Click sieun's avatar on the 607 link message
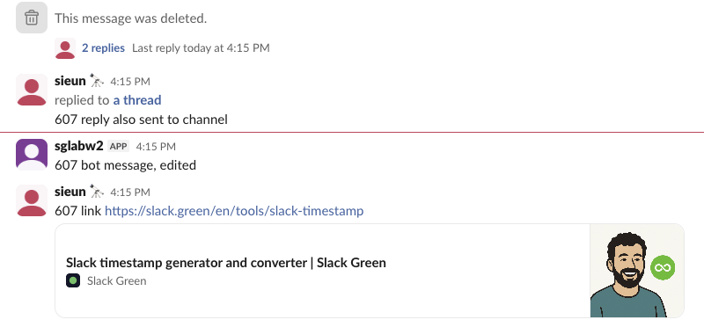The height and width of the screenshot is (327, 704). point(32,200)
